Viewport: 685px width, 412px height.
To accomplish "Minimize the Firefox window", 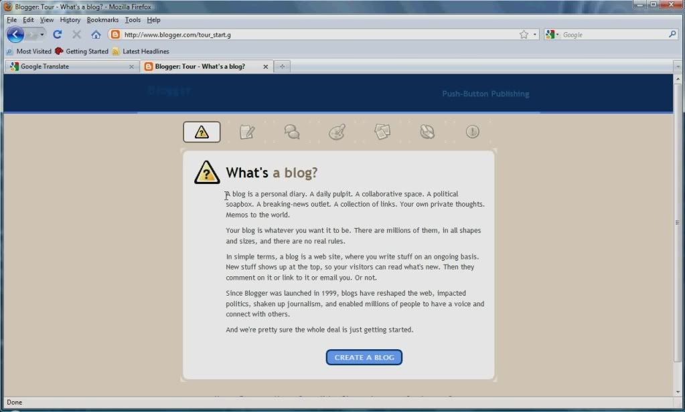I will pyautogui.click(x=641, y=5).
